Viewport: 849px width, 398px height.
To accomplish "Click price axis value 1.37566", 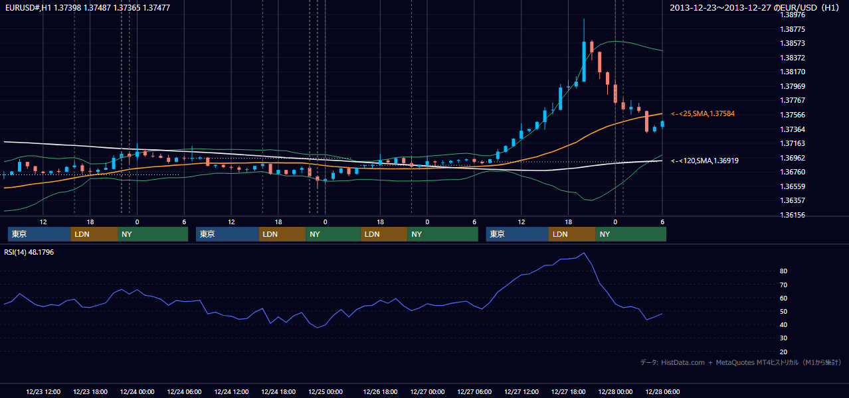I will [793, 115].
